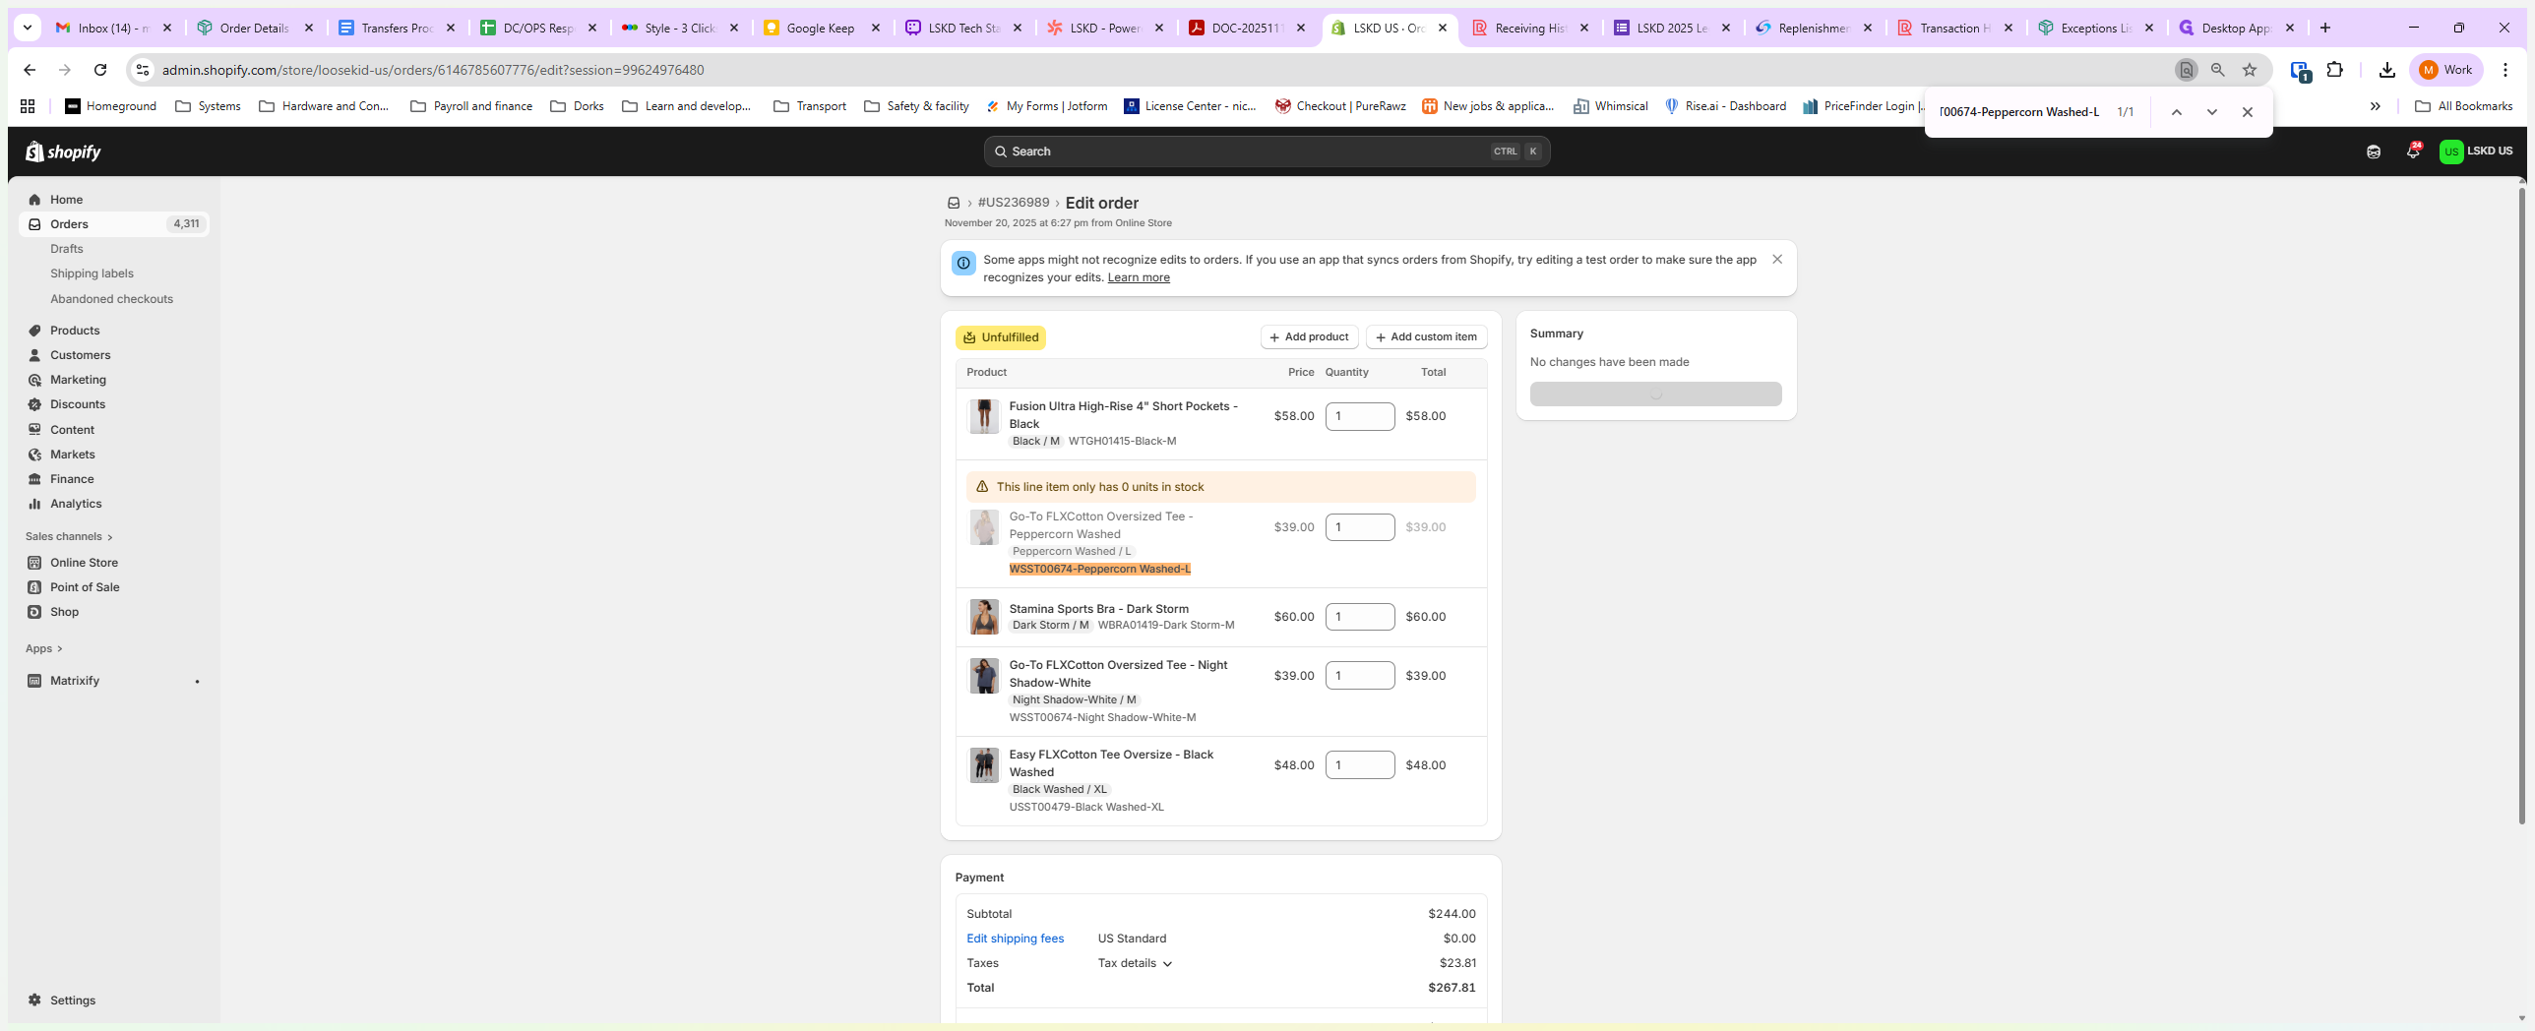
Task: Click quantity field for Stamina Sports Bra
Action: 1359,617
